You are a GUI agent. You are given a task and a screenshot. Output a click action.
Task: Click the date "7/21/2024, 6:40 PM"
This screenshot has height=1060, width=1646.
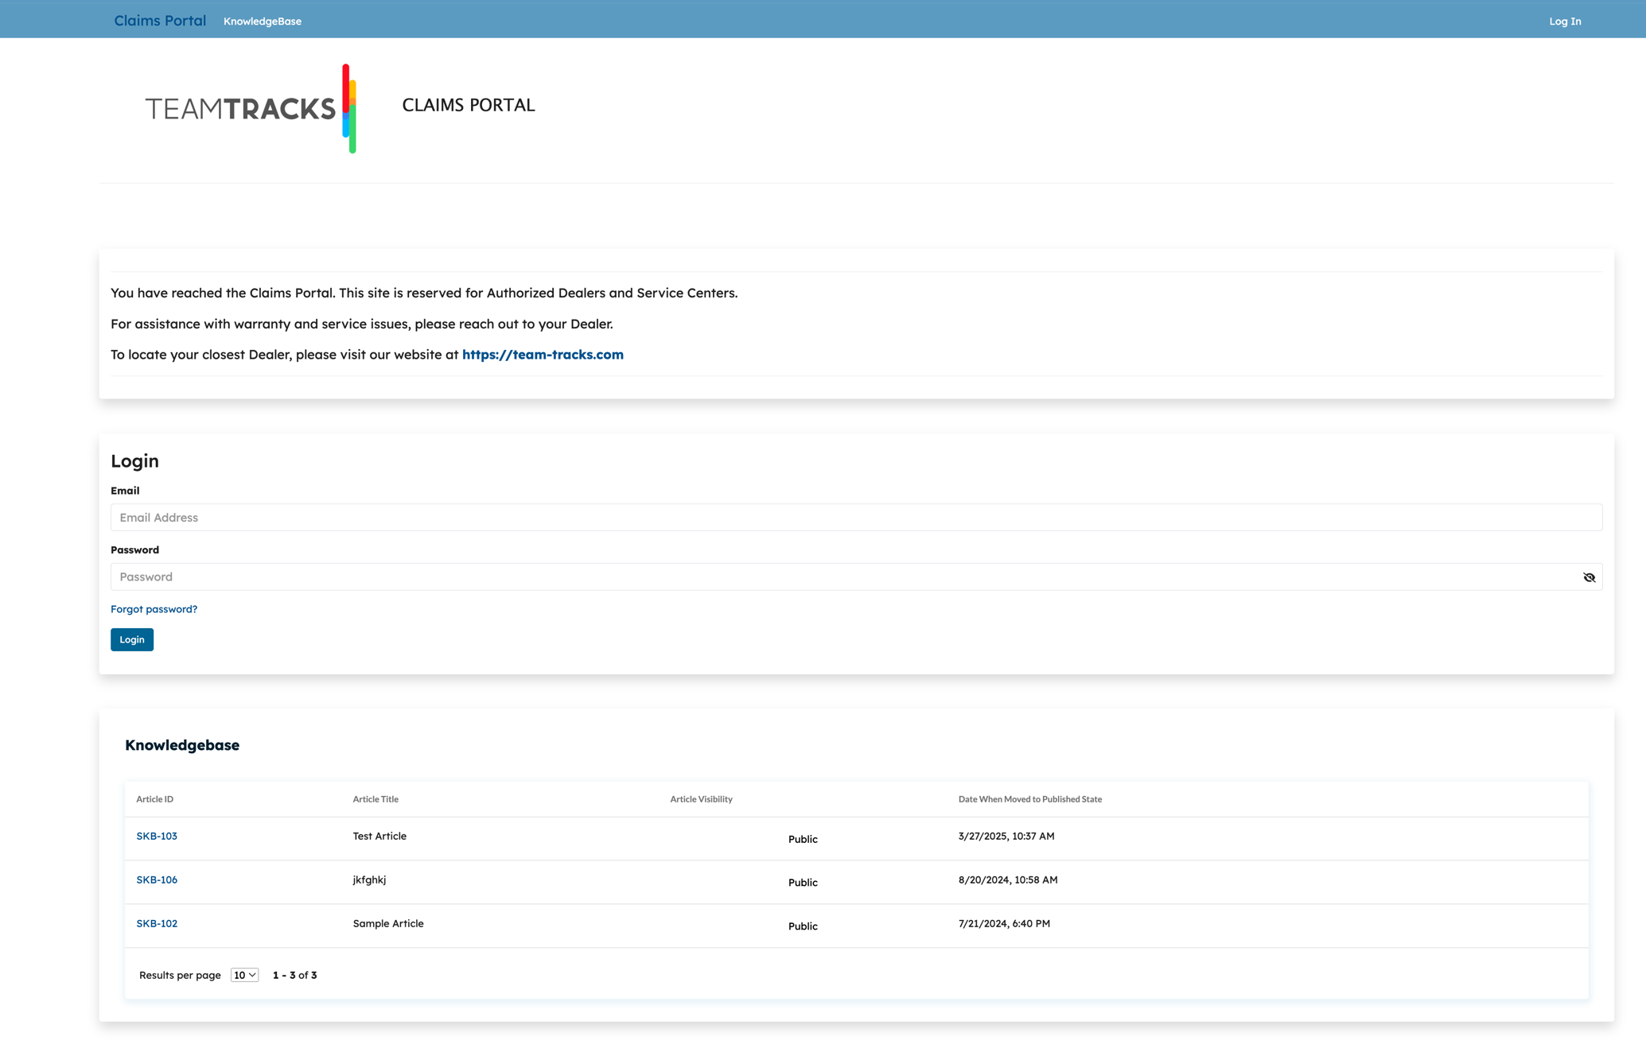[x=1004, y=923]
